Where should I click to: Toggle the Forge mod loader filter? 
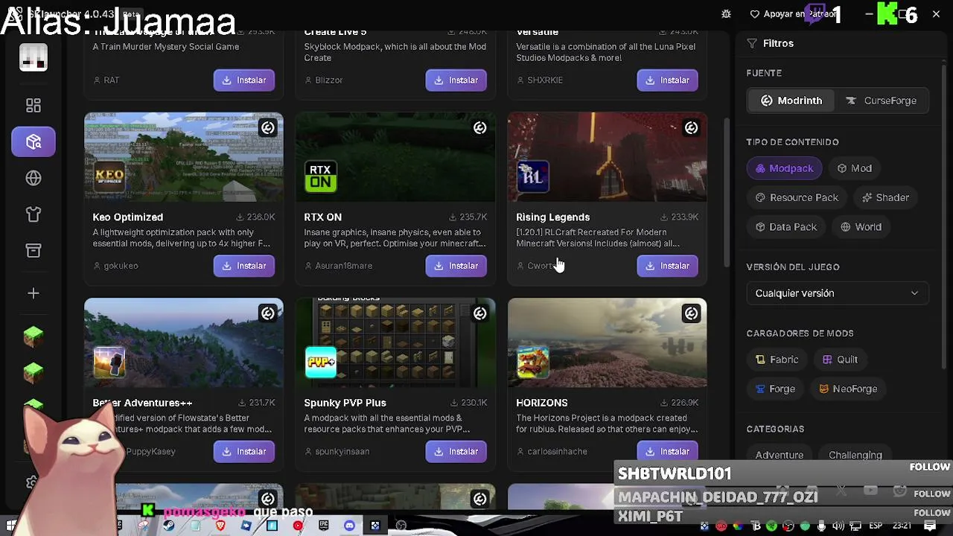tap(775, 389)
